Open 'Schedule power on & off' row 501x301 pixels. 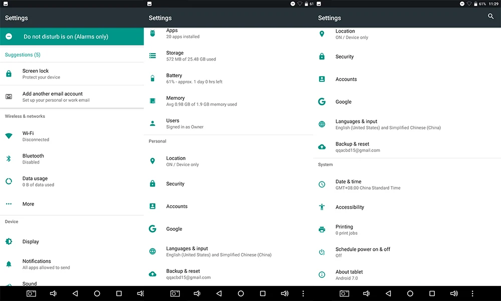click(407, 252)
